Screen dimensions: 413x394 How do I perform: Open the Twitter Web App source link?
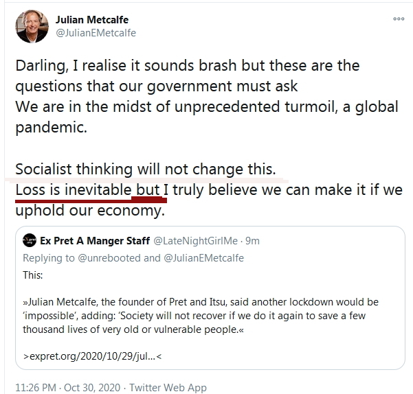168,387
